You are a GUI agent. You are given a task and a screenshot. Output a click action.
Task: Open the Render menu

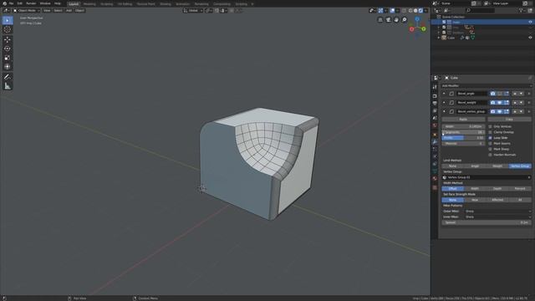pos(31,3)
